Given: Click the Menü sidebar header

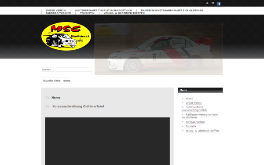Looking at the screenshot, I should 200,90.
